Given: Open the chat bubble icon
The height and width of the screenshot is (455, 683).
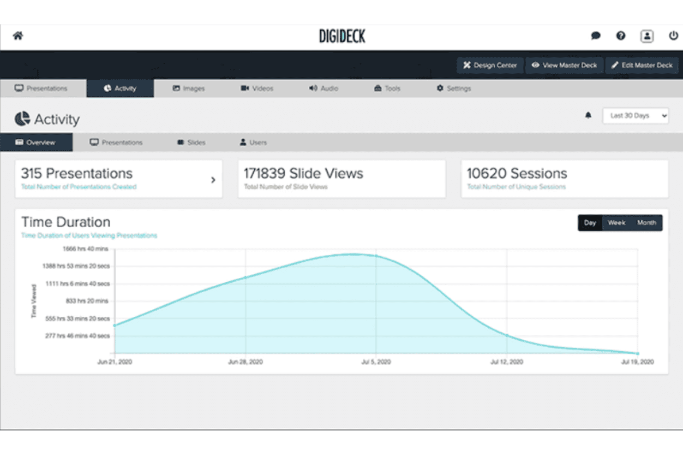Looking at the screenshot, I should pos(596,35).
